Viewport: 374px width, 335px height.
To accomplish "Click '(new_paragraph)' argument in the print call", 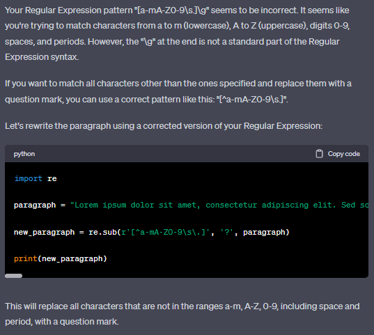I will tap(72, 258).
